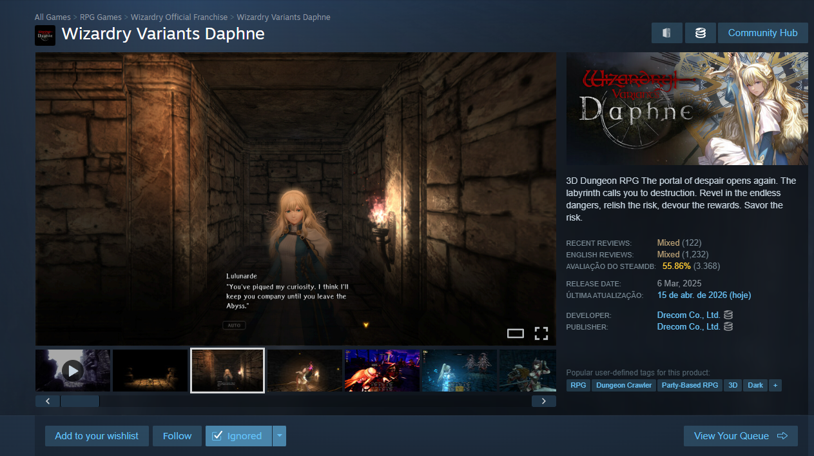
Task: Click database icon next to Publisher Drecom
Action: point(728,327)
